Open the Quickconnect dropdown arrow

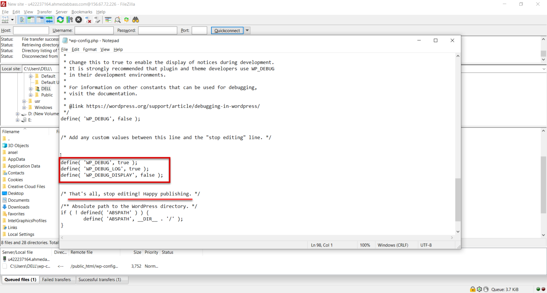point(247,30)
